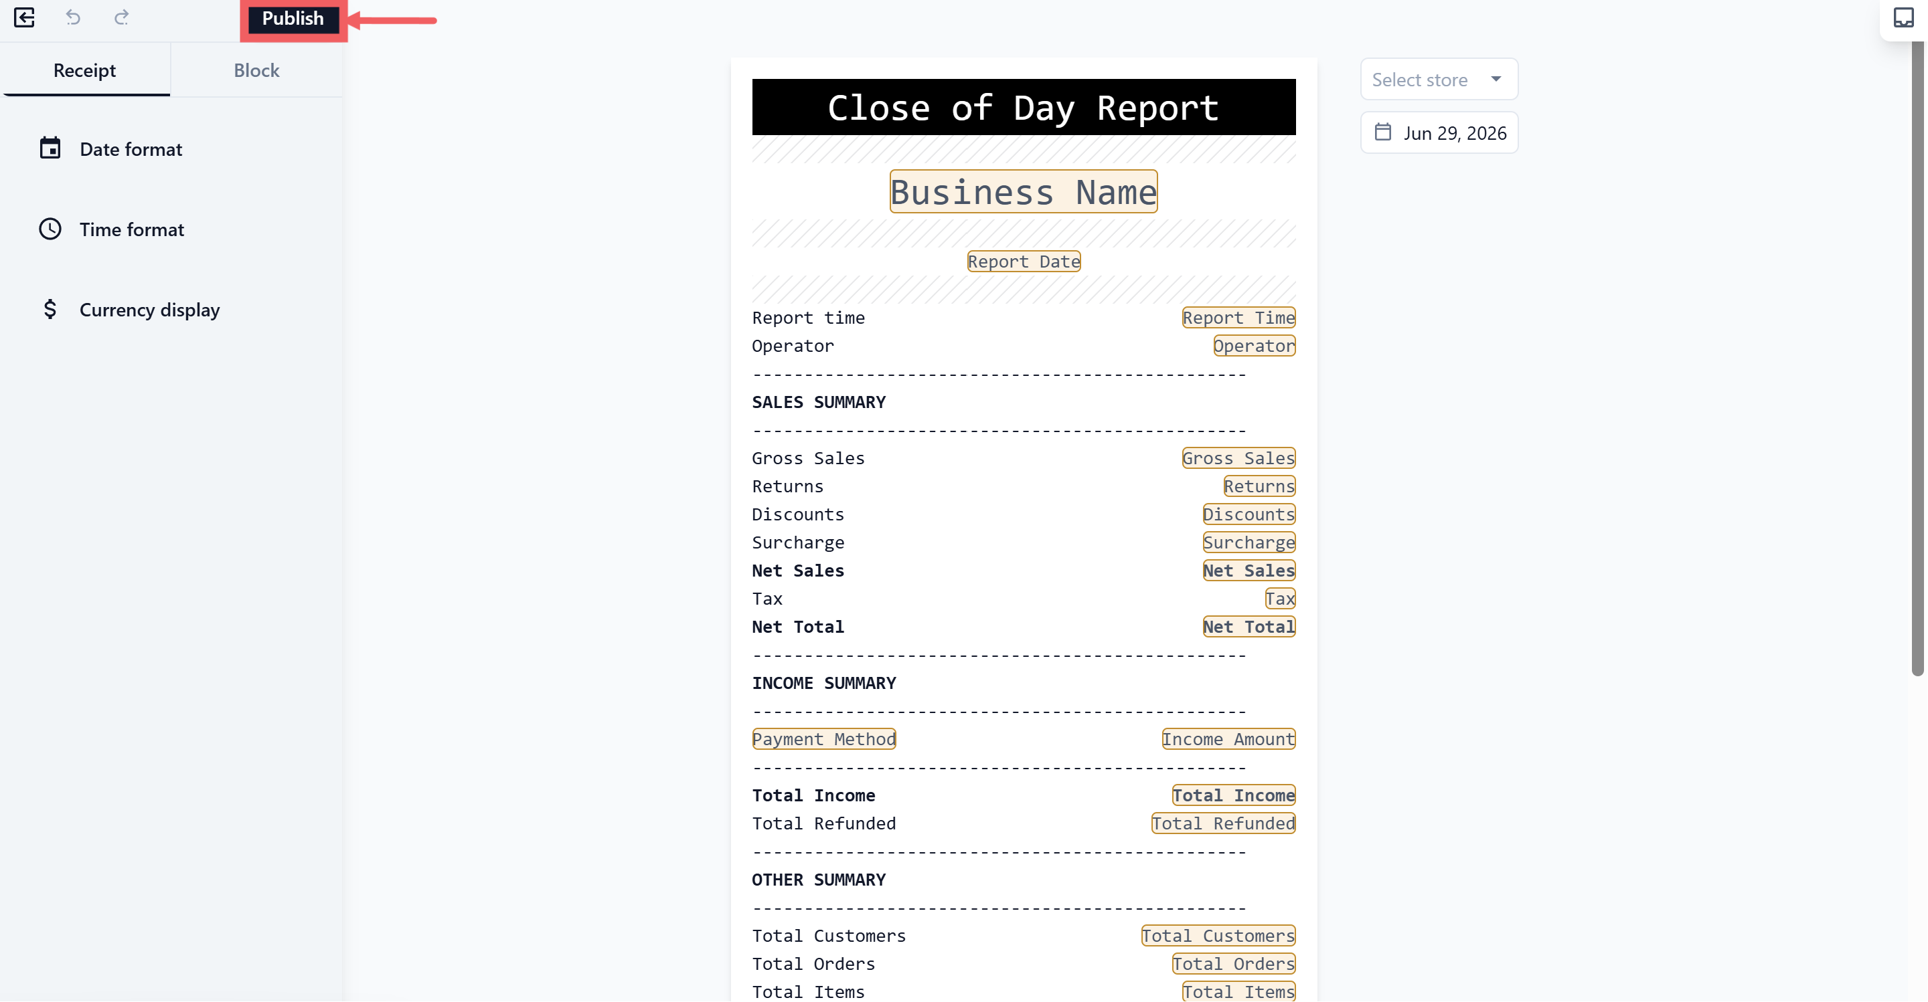
Task: Switch to the Receipt tab
Action: coord(85,70)
